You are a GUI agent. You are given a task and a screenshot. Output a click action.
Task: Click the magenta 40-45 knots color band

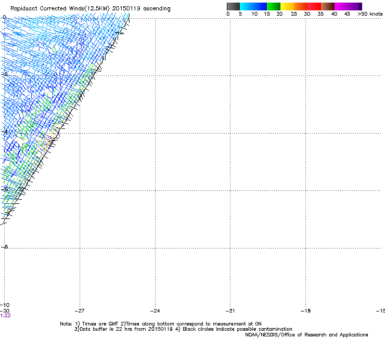pyautogui.click(x=341, y=6)
